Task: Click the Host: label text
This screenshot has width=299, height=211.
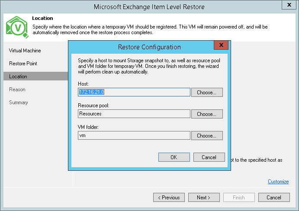Action: coord(83,84)
